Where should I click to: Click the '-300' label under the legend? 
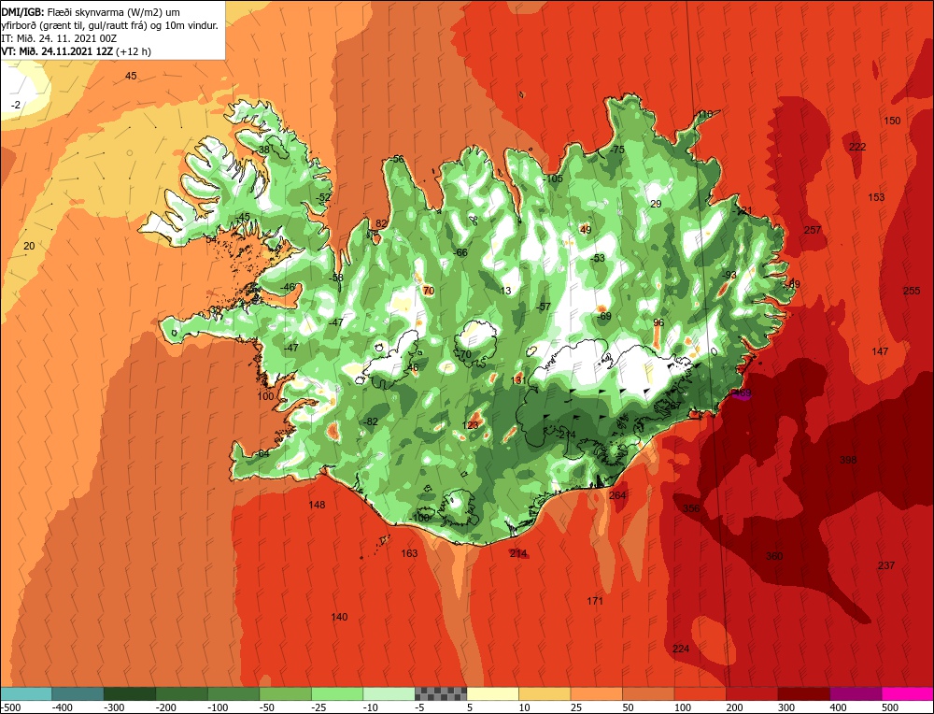(x=114, y=707)
